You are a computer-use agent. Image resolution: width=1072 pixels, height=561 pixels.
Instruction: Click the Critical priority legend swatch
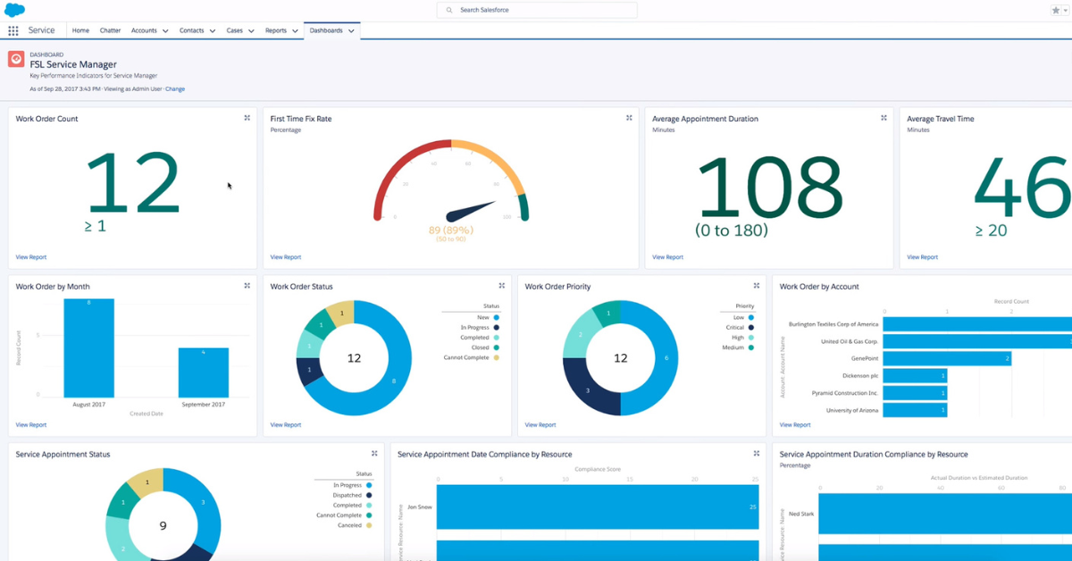[x=751, y=327]
